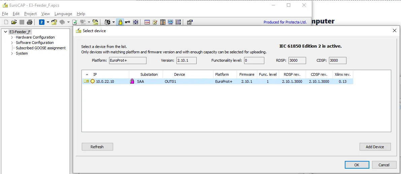The image size is (401, 174).
Task: Open the Language menu
Action: pos(63,14)
